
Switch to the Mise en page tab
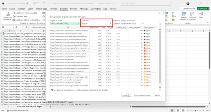(41, 9)
